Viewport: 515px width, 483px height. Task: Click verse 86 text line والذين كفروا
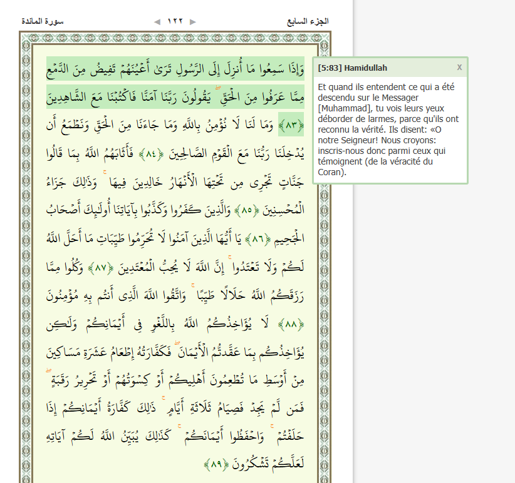139,210
